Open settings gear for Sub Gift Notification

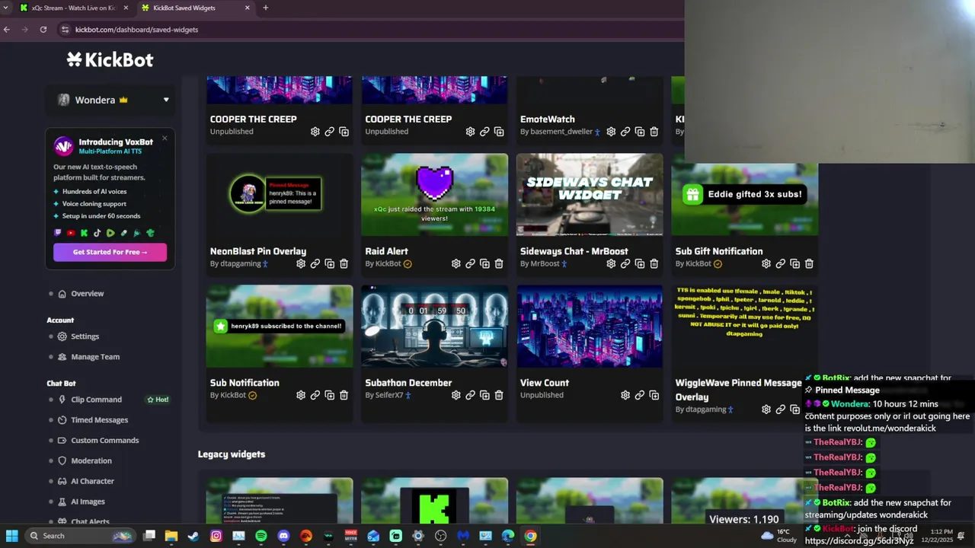(x=766, y=263)
